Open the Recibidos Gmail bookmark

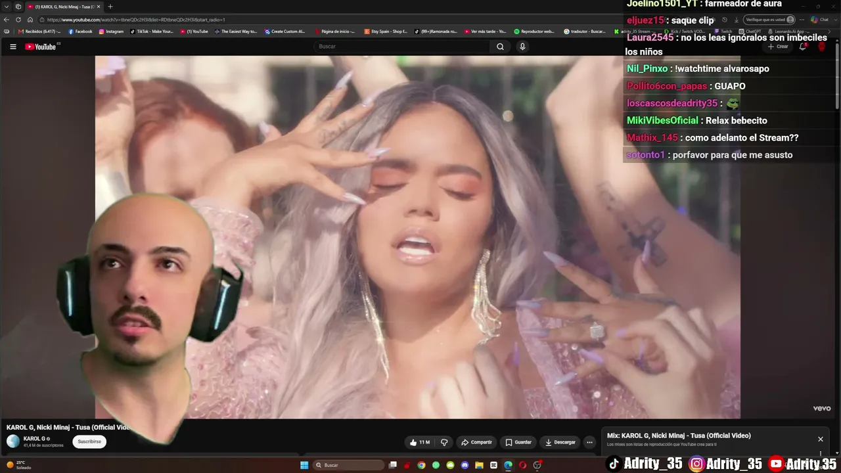tap(39, 32)
